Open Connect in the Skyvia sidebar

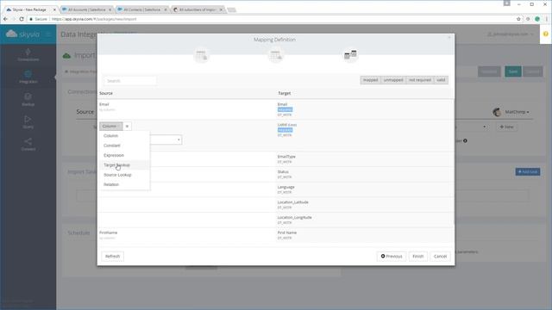28,144
